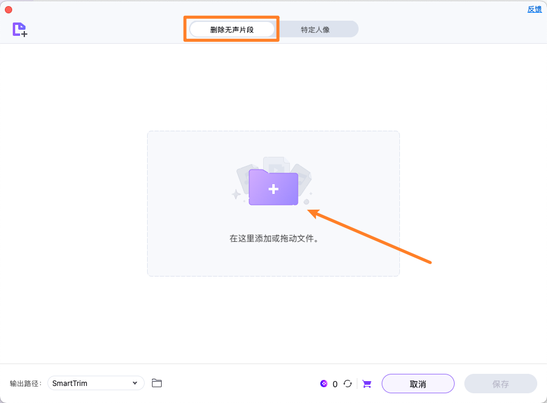This screenshot has height=403, width=547.
Task: Click the credits counter showing 0
Action: [335, 384]
